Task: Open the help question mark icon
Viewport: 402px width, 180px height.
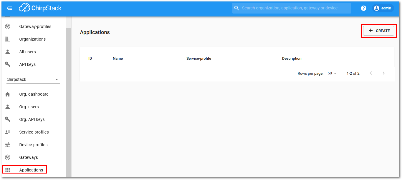Action: pos(364,8)
